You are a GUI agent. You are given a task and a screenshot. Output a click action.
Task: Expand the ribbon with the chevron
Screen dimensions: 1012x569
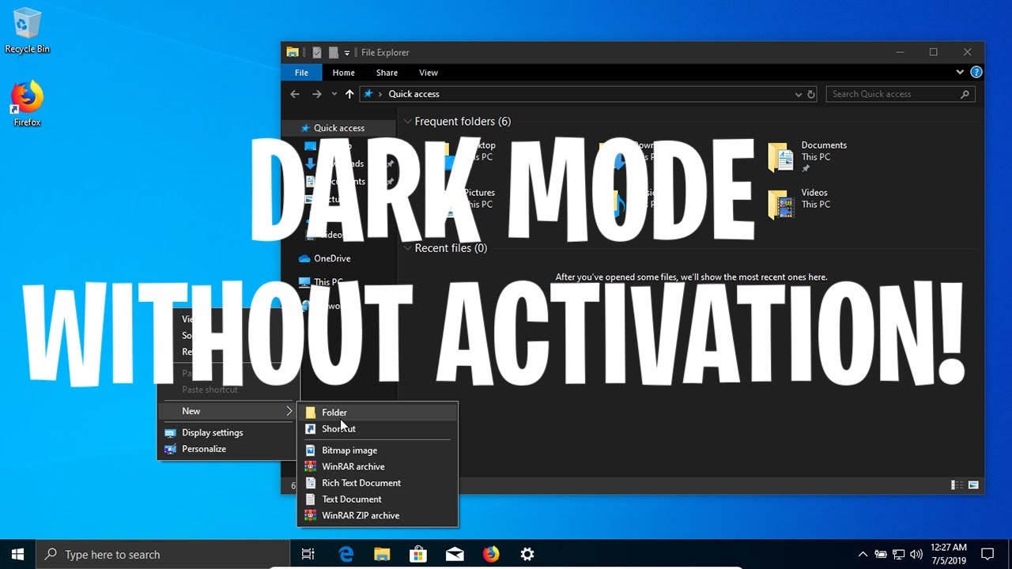[x=960, y=72]
